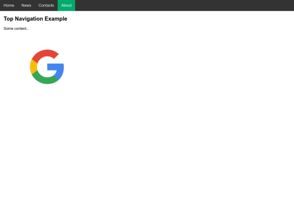This screenshot has height=220, width=294.
Task: Open the Home navigation link
Action: [9, 5]
